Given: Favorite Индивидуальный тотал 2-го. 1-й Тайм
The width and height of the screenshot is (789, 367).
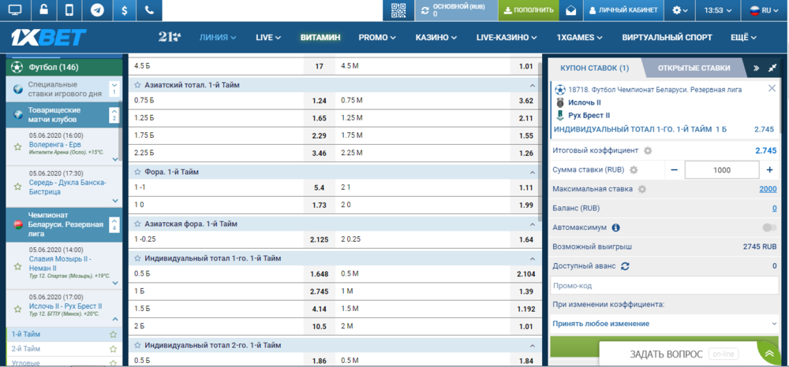Looking at the screenshot, I should click(137, 345).
